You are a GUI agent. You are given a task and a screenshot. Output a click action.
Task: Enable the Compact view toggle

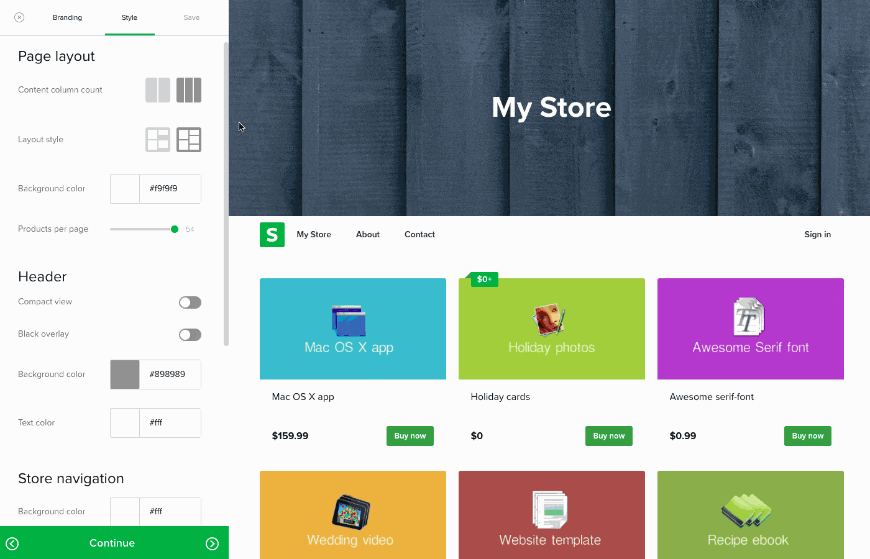pos(190,302)
